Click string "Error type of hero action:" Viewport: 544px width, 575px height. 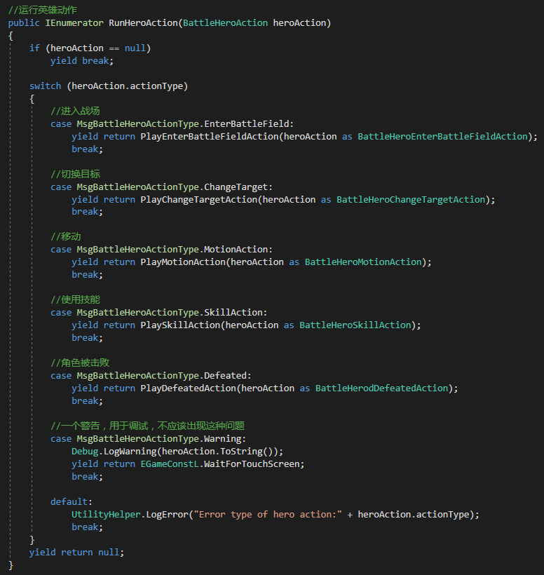coord(268,514)
